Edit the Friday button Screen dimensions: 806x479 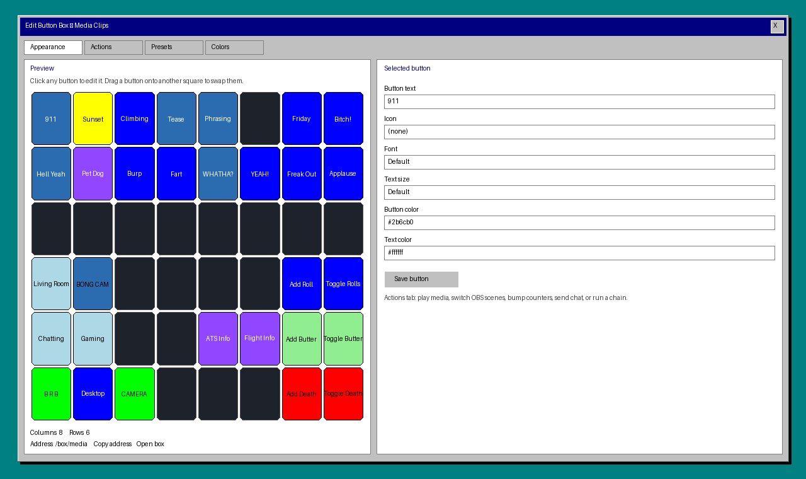(x=302, y=118)
